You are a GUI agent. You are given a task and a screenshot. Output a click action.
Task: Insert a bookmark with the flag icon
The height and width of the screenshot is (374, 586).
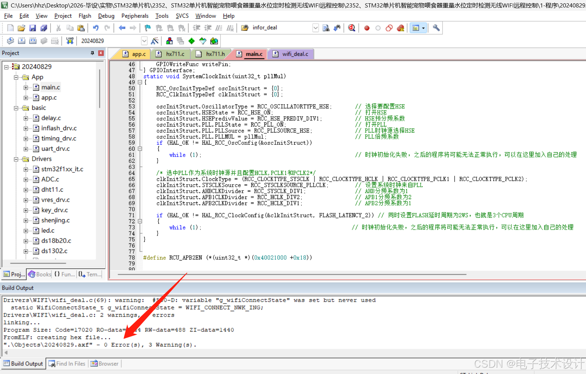point(148,28)
